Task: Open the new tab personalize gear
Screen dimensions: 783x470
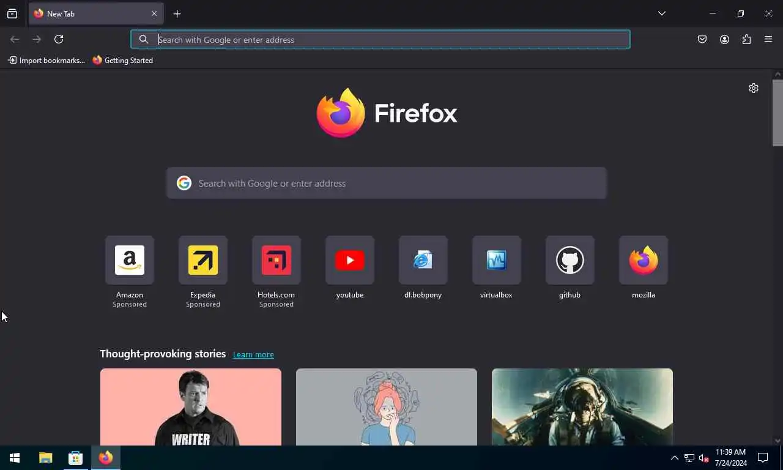Action: click(x=754, y=88)
